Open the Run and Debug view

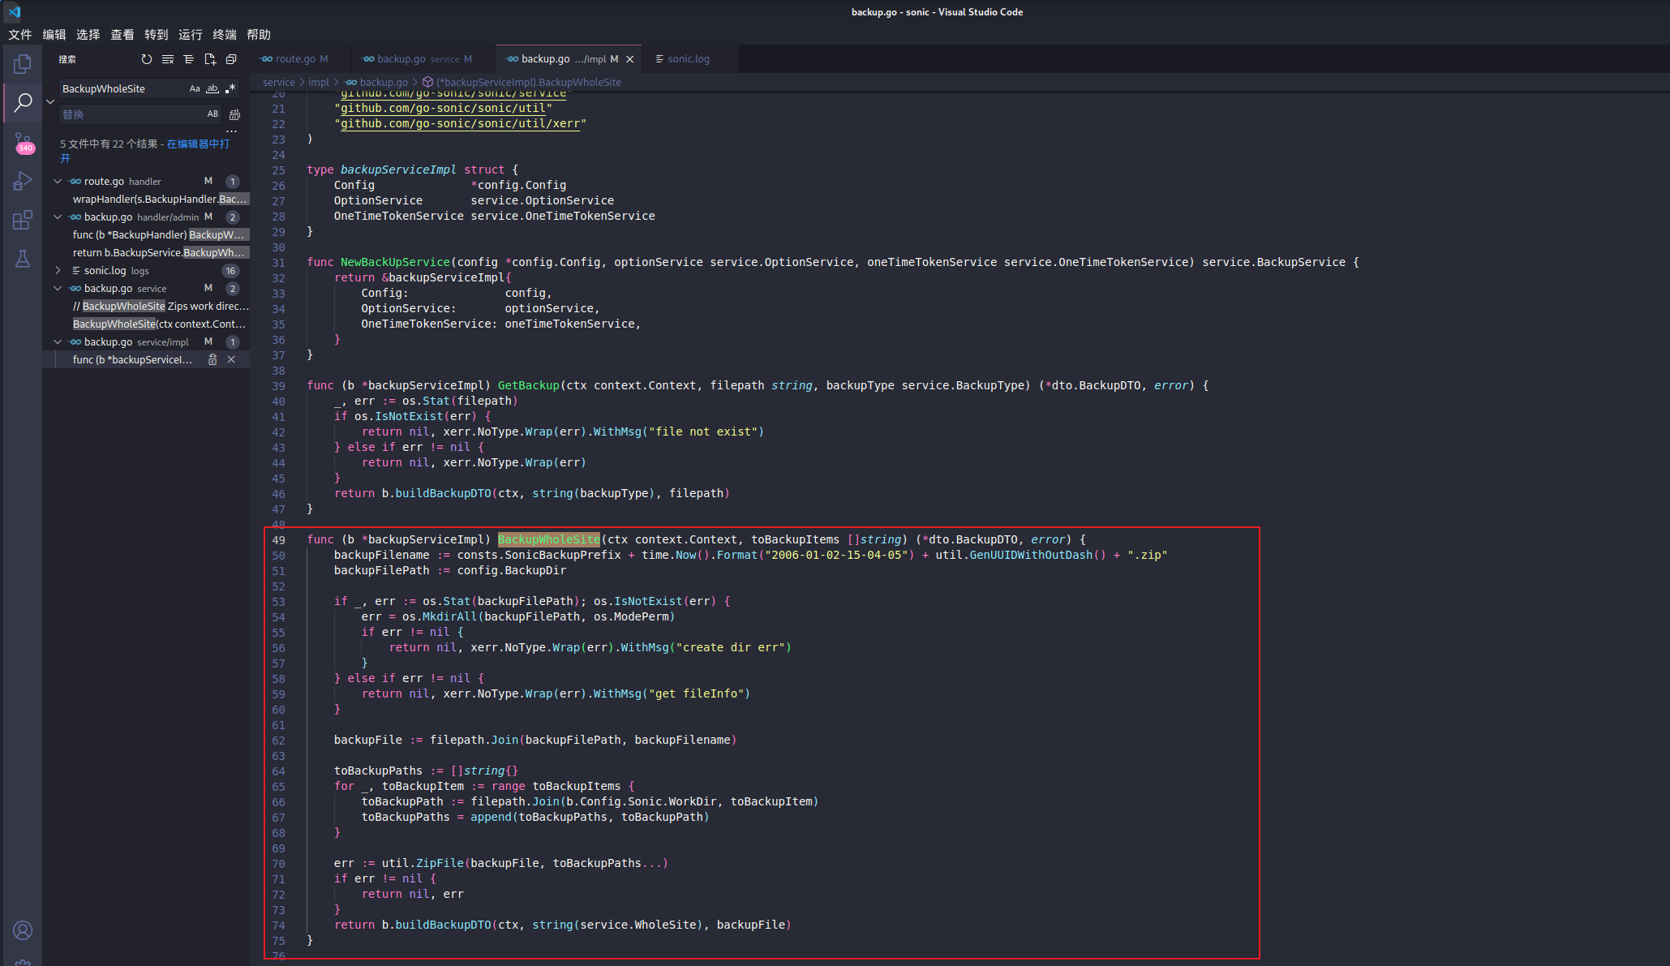pos(23,181)
